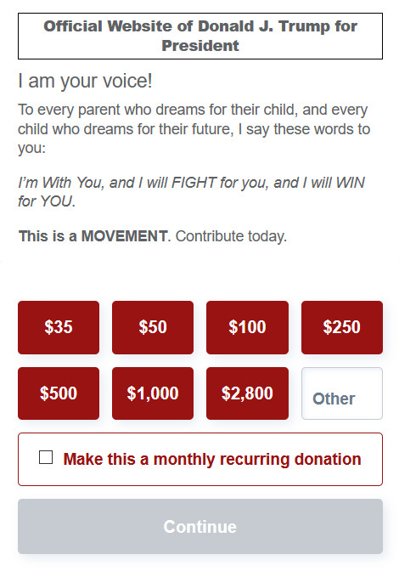Select the $1,000 contribution button
Screen dimensions: 399x577
153,393
